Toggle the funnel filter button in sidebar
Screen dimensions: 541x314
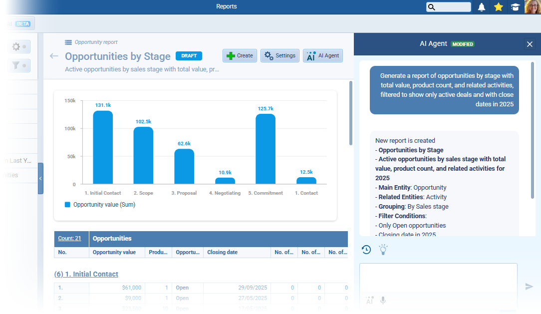click(19, 65)
